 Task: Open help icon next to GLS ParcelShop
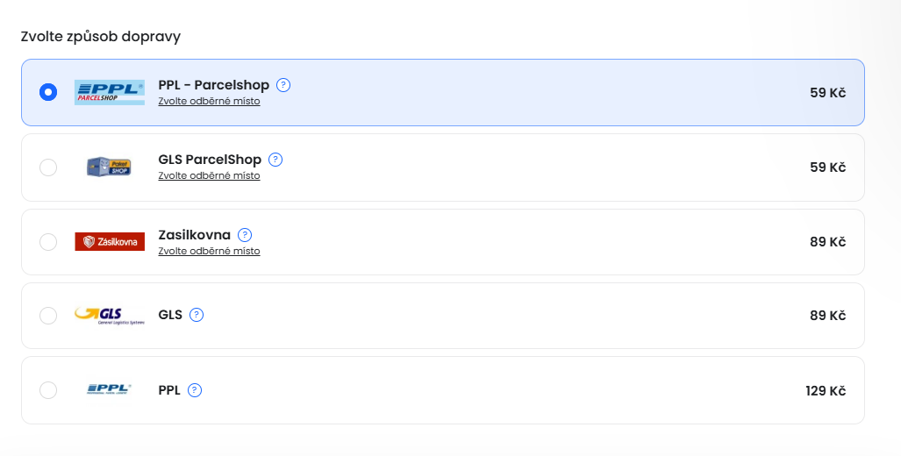[x=275, y=160]
